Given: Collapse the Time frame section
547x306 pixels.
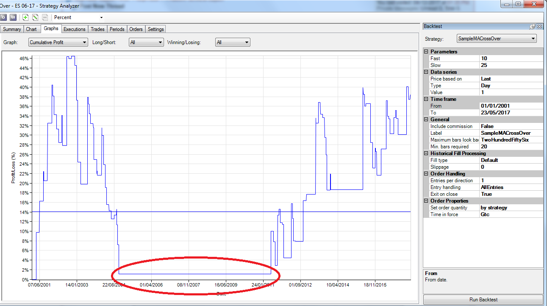Looking at the screenshot, I should [427, 99].
